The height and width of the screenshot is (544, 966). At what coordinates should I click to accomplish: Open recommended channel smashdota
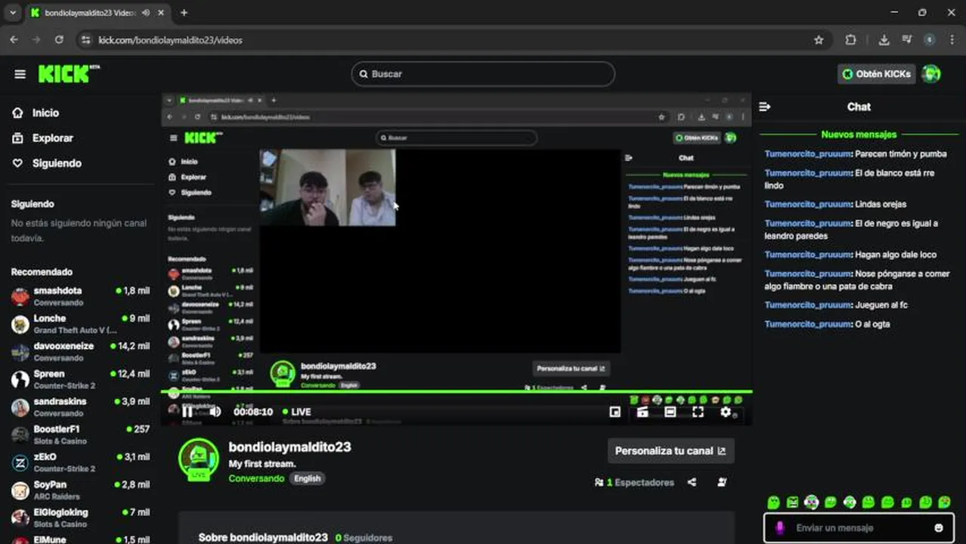(x=80, y=296)
